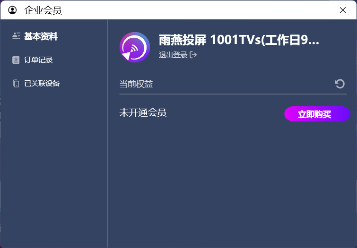Image resolution: width=357 pixels, height=248 pixels.
Task: Click the 未开通会员 status text
Action: point(143,112)
